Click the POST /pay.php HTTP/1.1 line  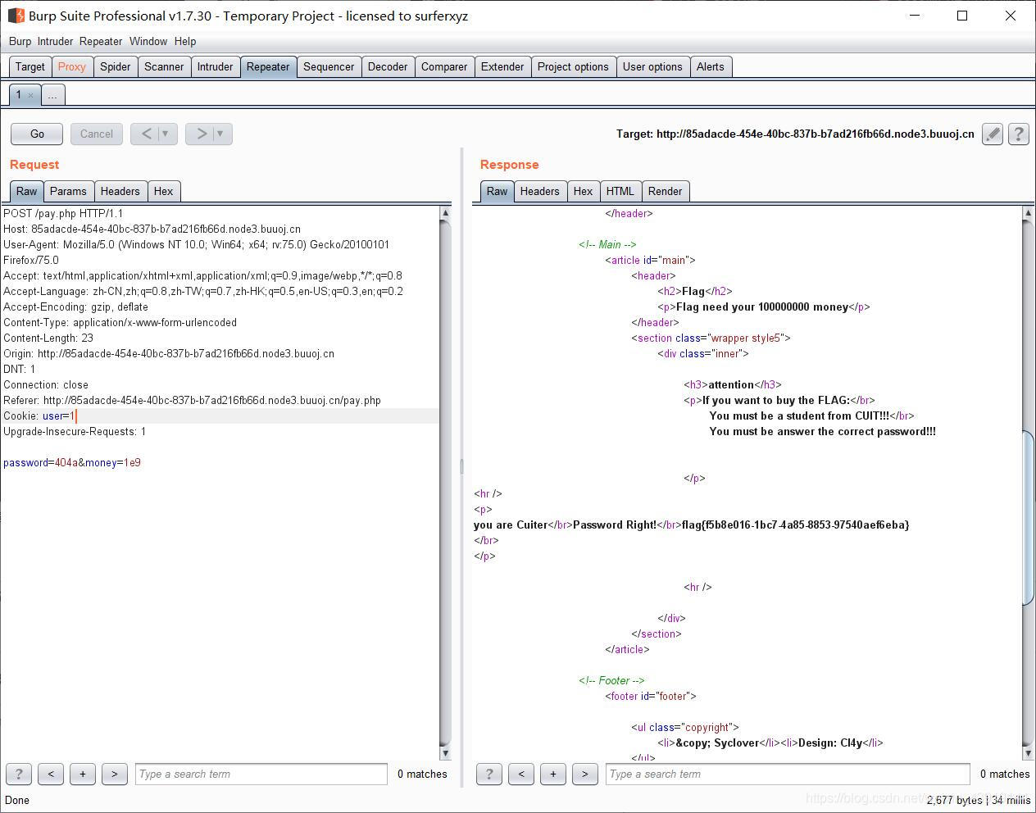[x=63, y=214]
